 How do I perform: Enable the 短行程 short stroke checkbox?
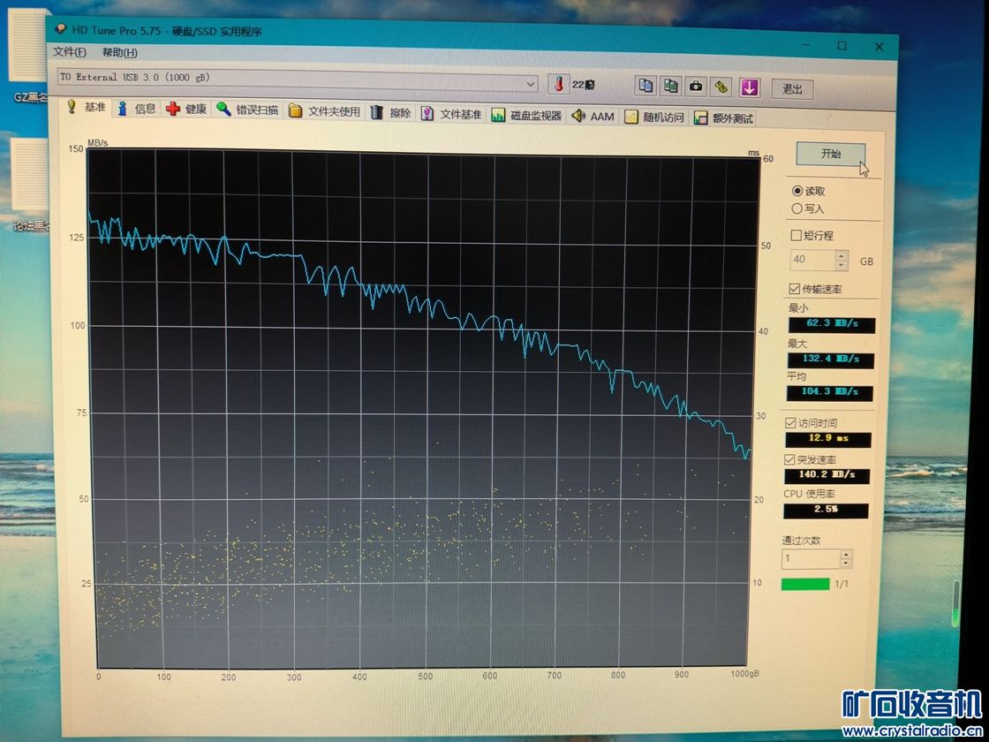coord(796,235)
